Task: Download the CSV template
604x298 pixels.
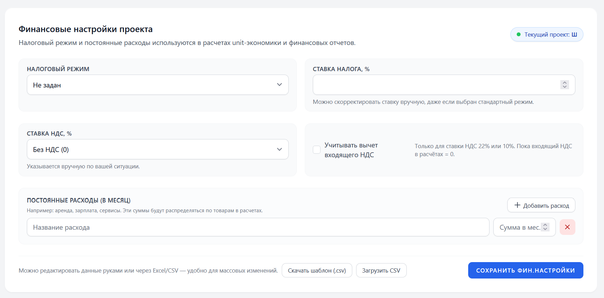Action: pos(317,270)
